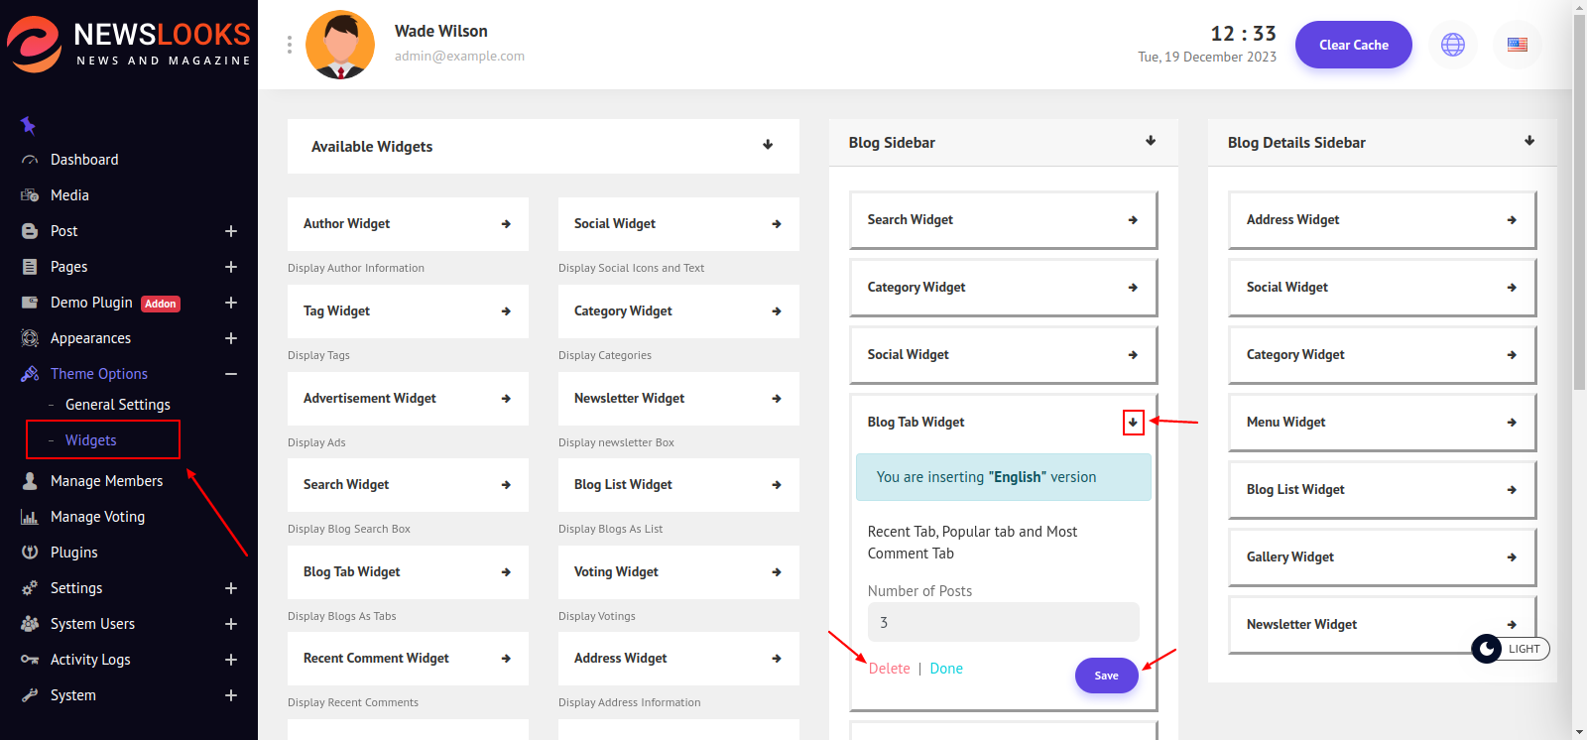The image size is (1587, 740).
Task: Click the Plugins power icon in sidebar
Action: pyautogui.click(x=30, y=553)
